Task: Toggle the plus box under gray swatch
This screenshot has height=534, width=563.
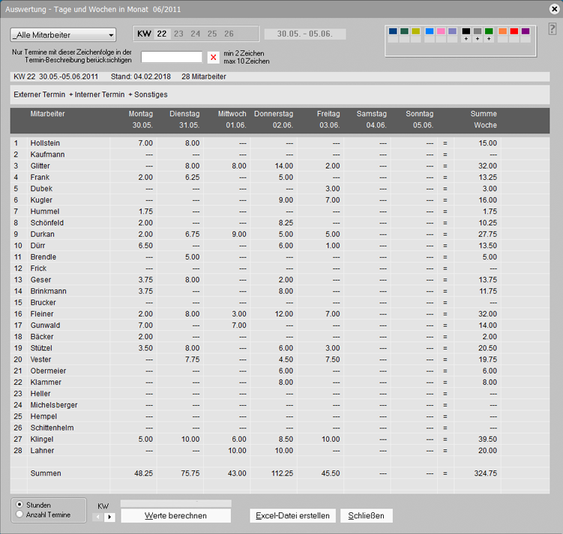Action: (478, 39)
